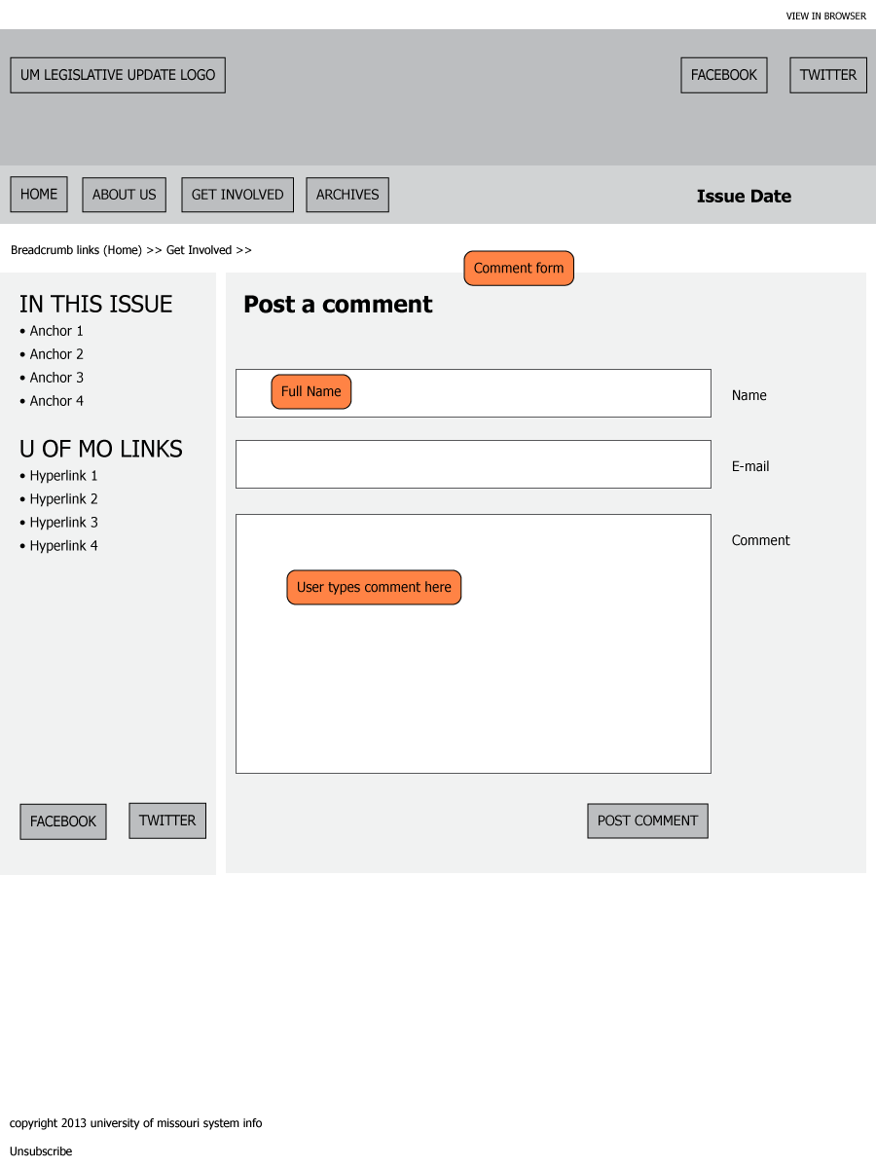The height and width of the screenshot is (1168, 876).
Task: Click inside the Comment text area
Action: point(473,681)
